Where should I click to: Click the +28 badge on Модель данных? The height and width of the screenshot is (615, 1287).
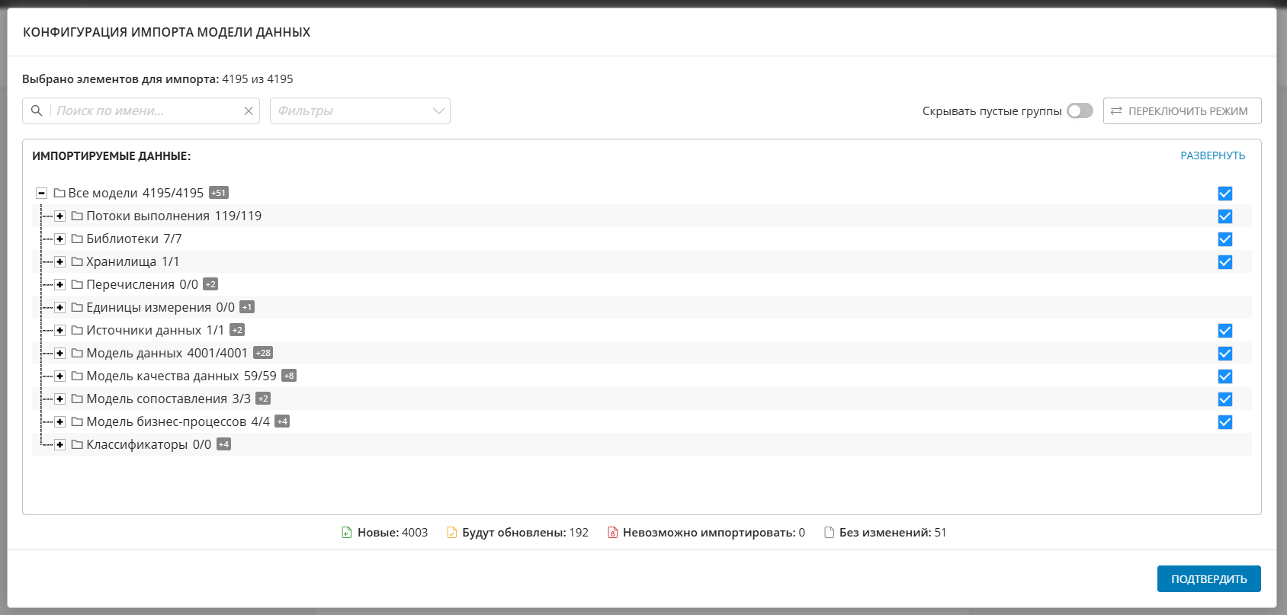(x=263, y=353)
